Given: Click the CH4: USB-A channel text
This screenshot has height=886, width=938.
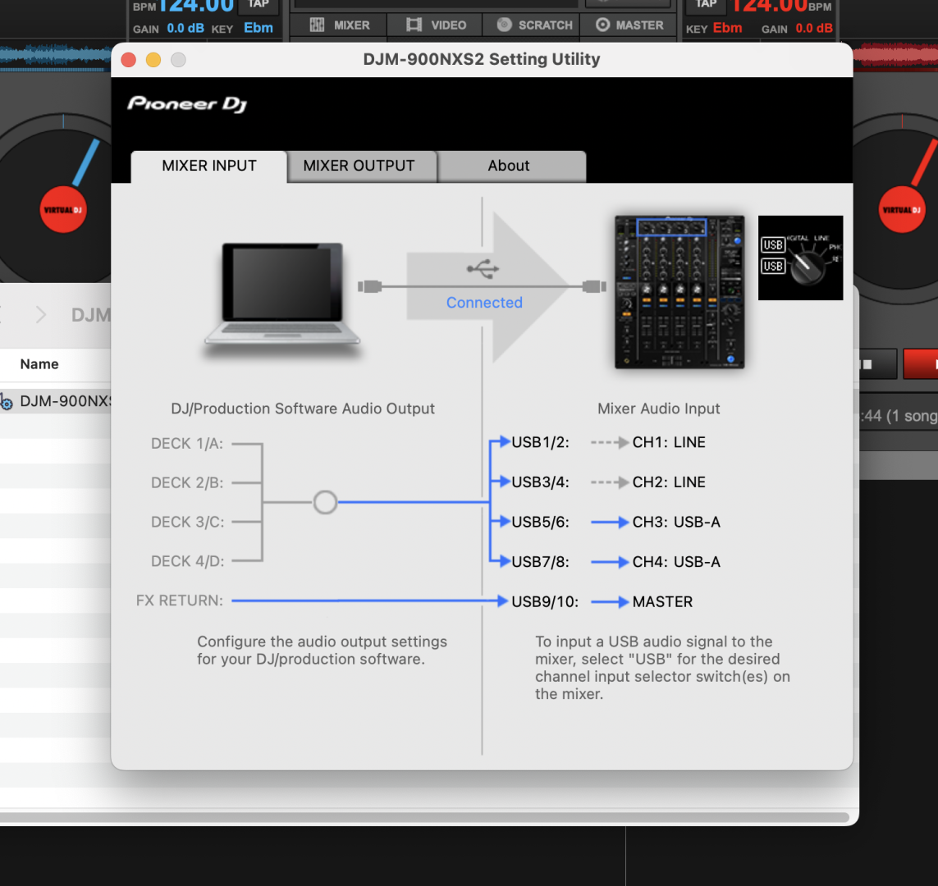Looking at the screenshot, I should tap(676, 562).
